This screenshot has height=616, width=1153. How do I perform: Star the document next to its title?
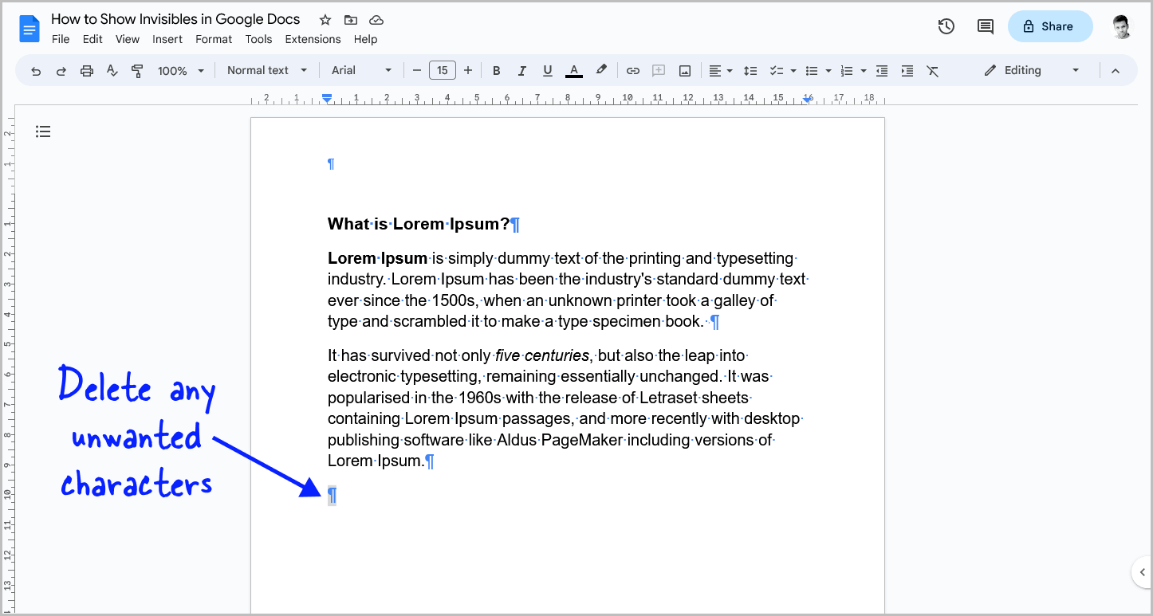[325, 19]
